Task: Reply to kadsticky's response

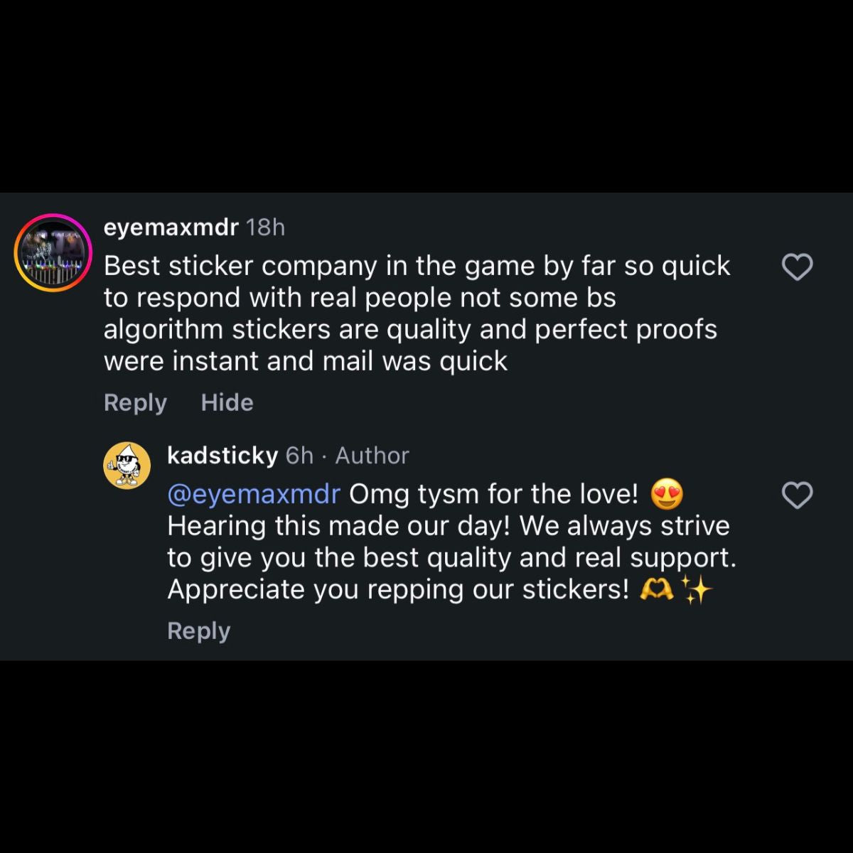Action: [x=198, y=631]
